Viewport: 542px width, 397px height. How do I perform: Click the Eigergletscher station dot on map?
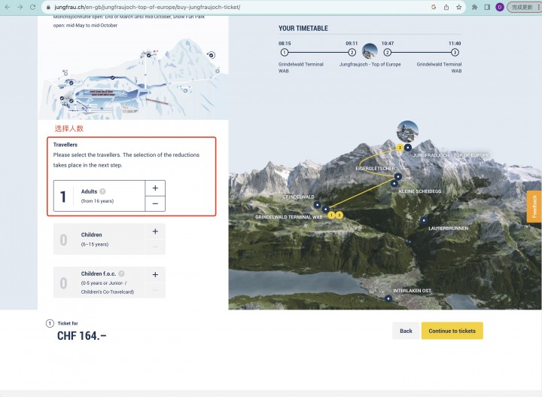coord(398,176)
